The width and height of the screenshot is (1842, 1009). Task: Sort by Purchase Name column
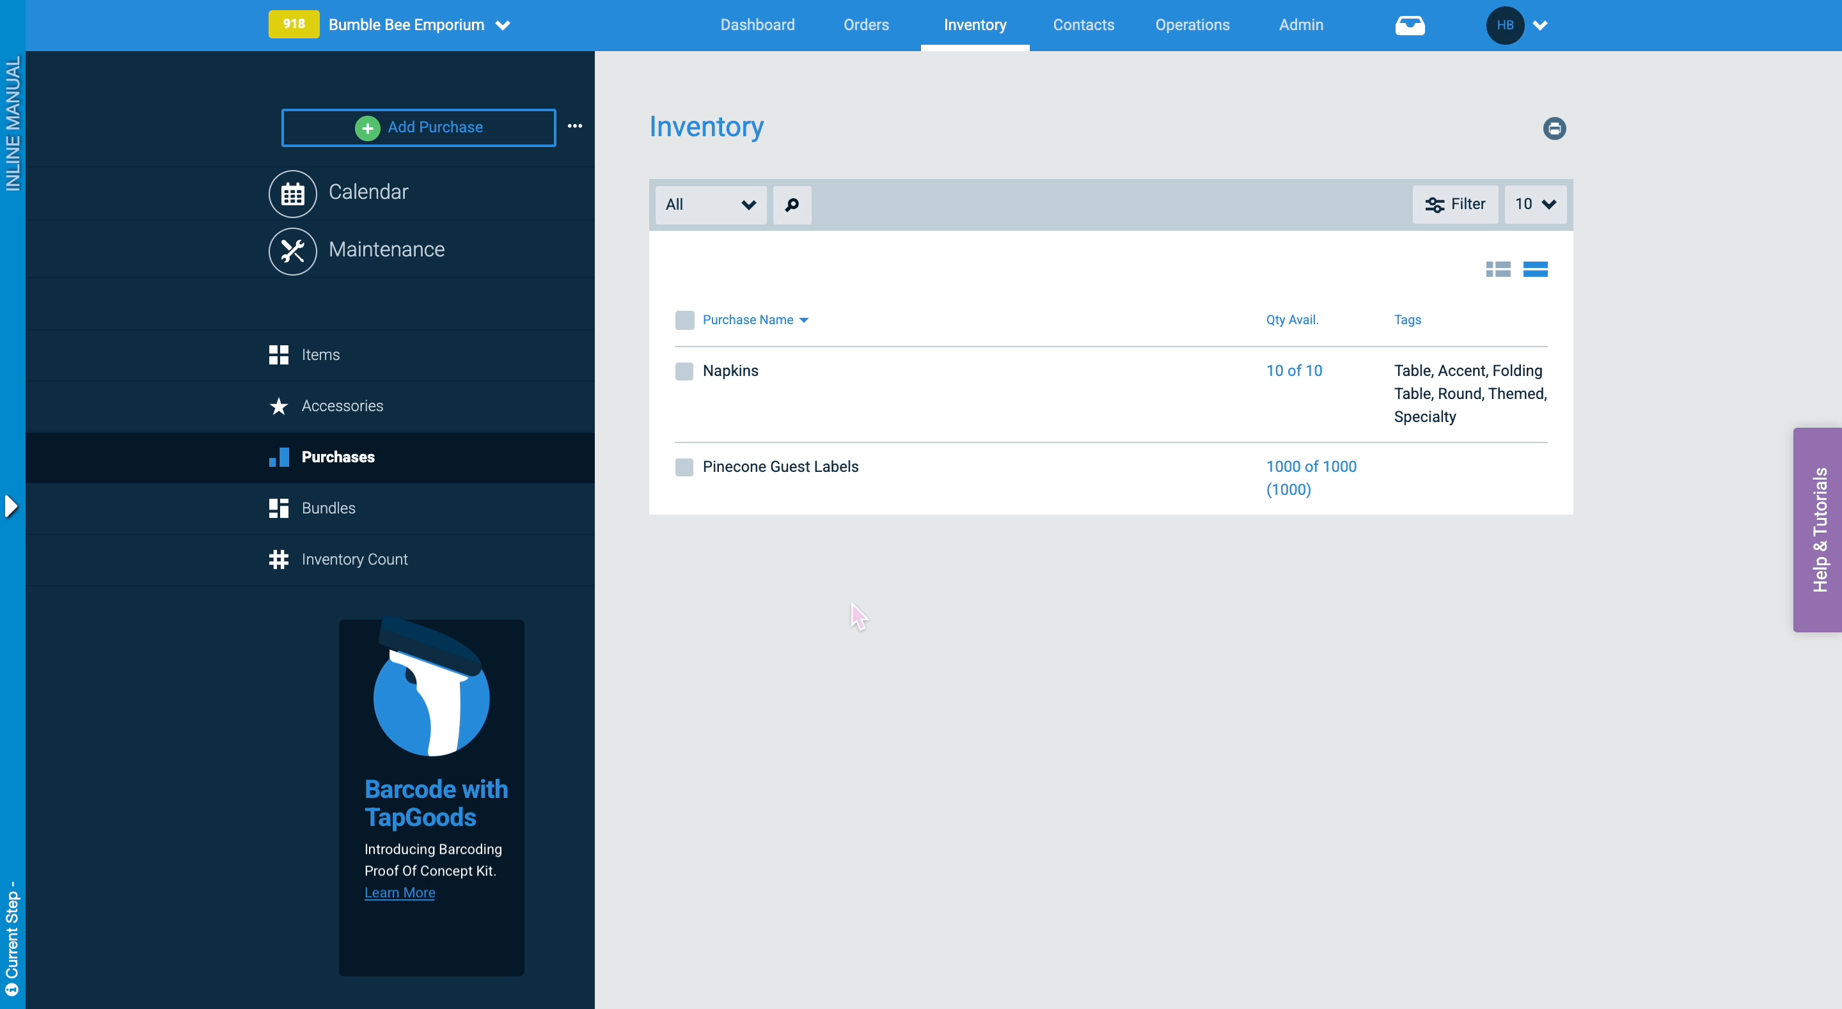point(755,320)
